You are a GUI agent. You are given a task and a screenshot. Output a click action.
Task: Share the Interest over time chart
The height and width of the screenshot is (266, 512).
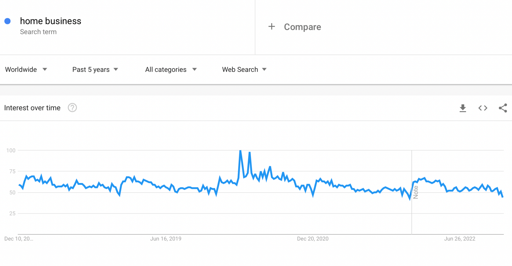[x=502, y=108]
